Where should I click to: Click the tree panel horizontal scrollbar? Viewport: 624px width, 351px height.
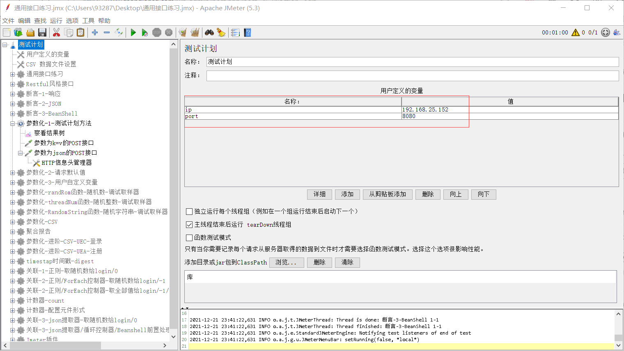click(85, 346)
